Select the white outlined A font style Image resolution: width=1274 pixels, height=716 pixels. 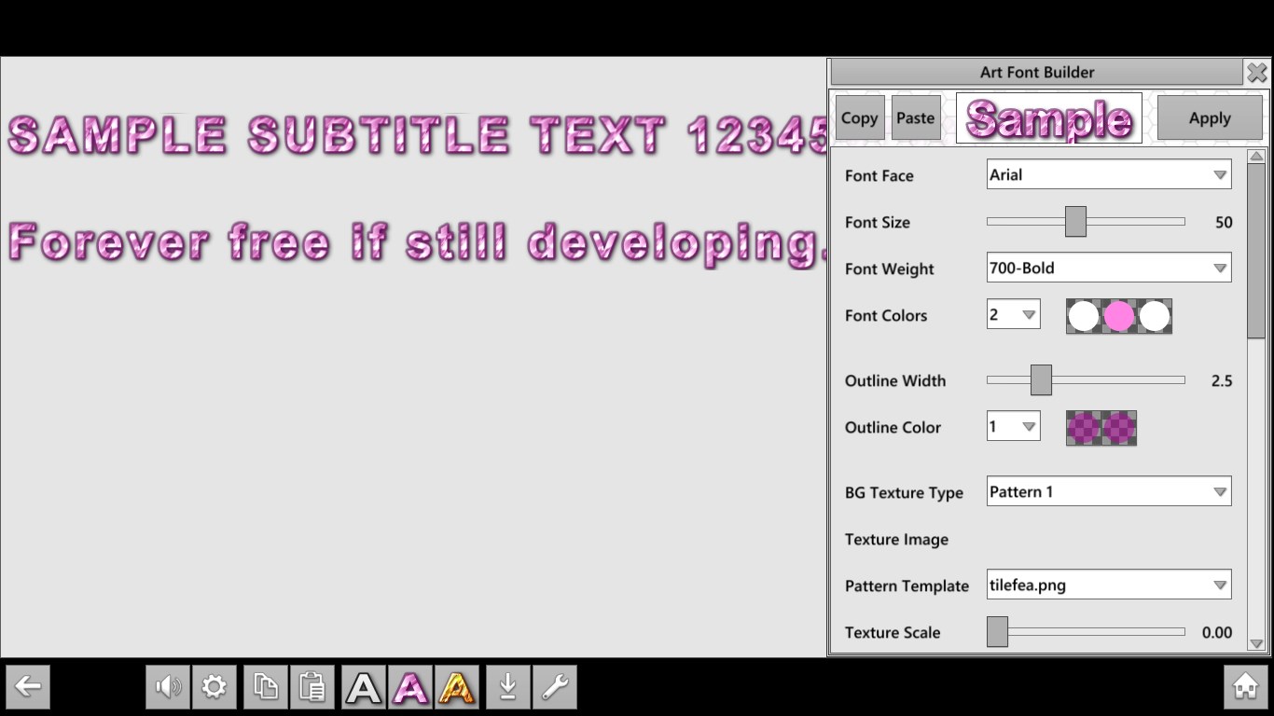pos(364,687)
